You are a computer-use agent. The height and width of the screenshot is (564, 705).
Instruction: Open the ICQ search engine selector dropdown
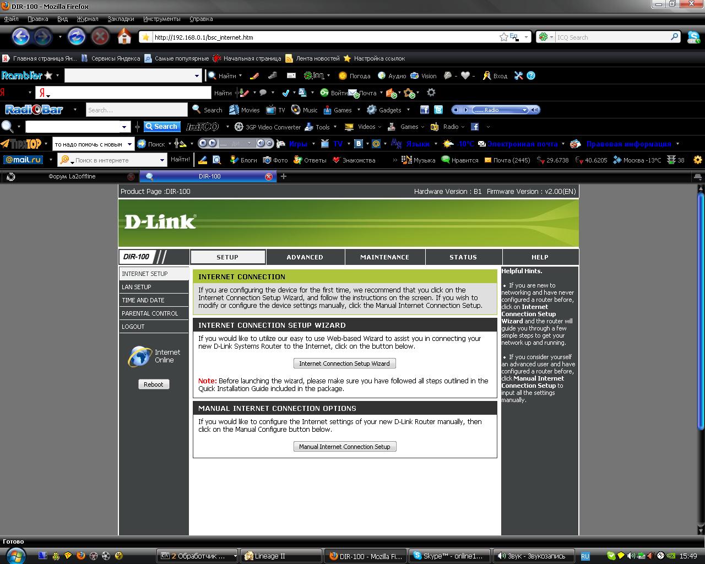tap(551, 37)
